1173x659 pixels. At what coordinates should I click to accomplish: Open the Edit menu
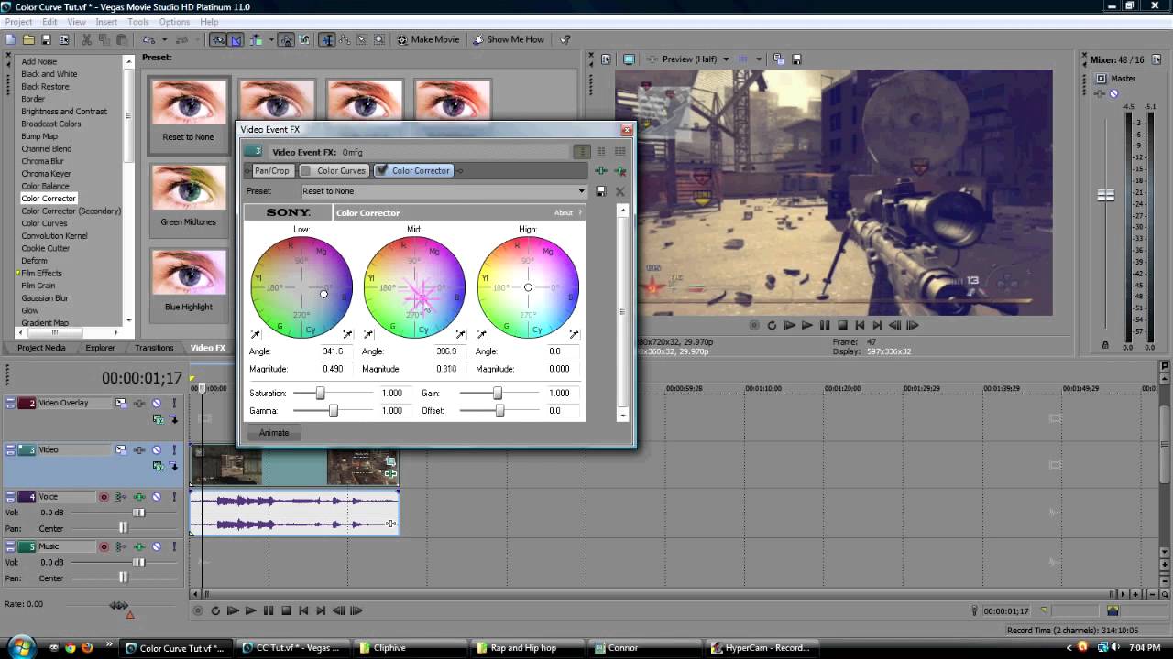click(x=49, y=22)
